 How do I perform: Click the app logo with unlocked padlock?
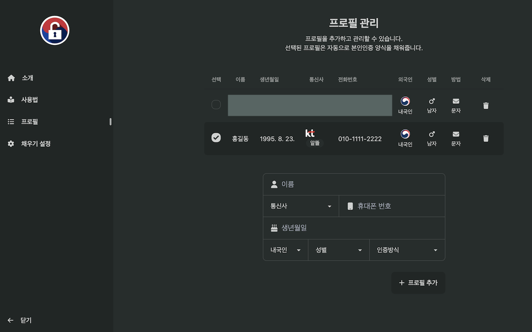pos(55,30)
